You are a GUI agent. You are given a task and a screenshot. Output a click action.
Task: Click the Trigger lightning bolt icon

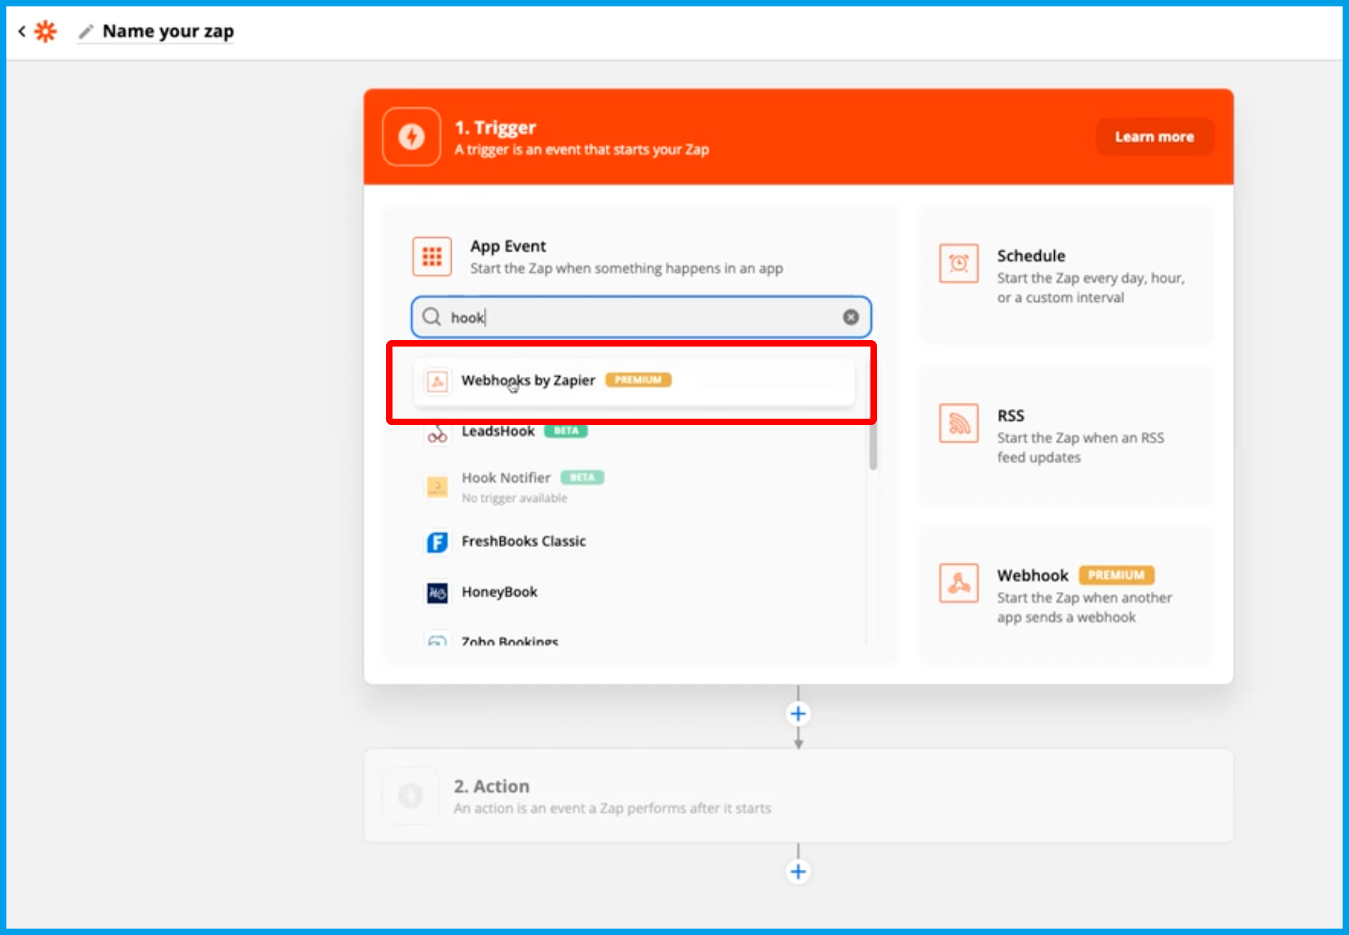point(411,137)
